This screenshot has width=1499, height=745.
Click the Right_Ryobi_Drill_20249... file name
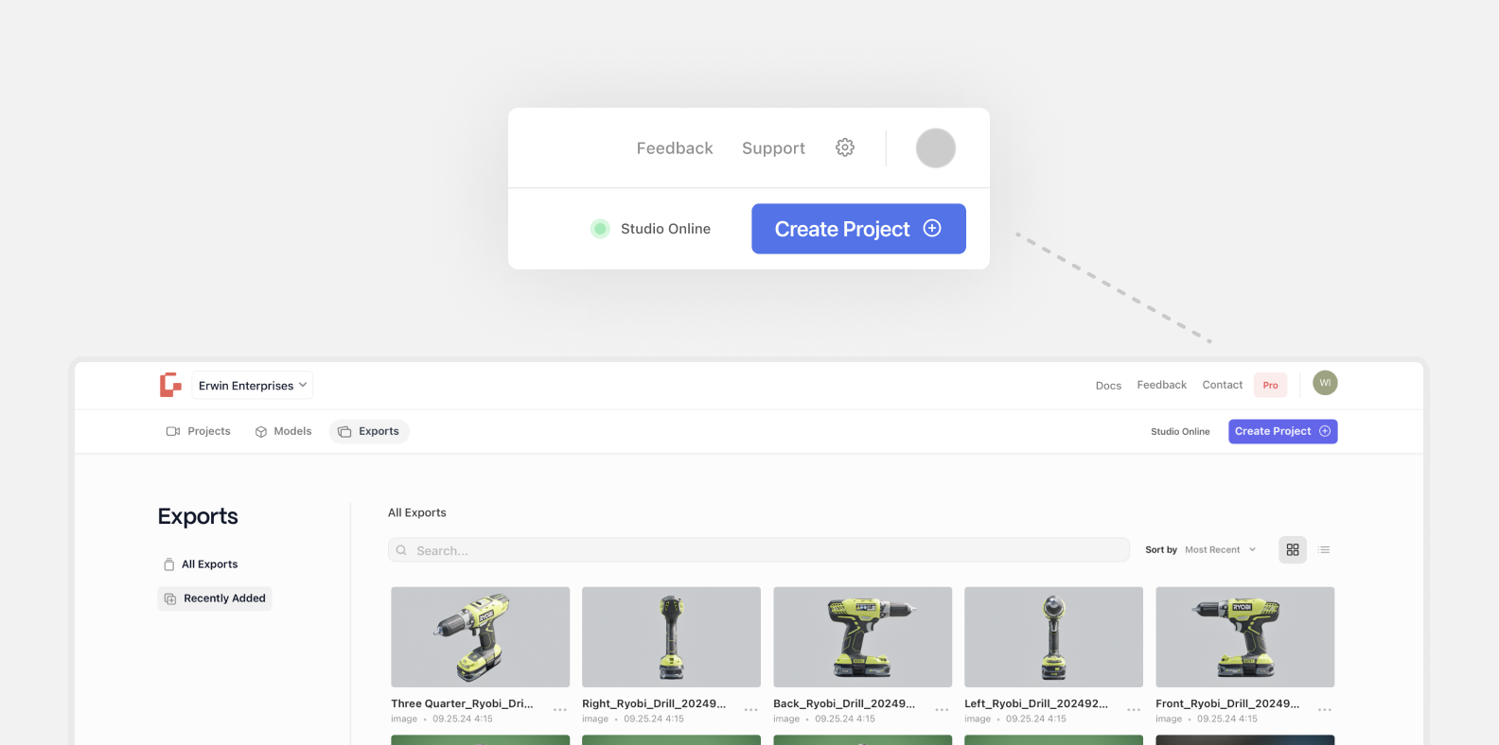pos(654,703)
